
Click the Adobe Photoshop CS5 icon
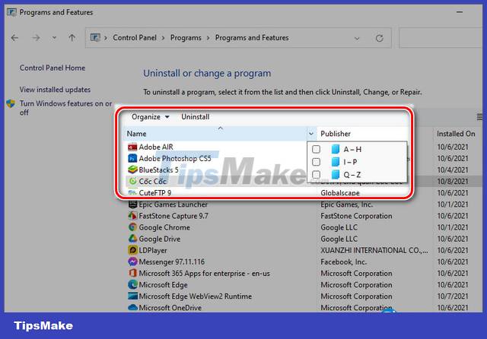pos(132,159)
